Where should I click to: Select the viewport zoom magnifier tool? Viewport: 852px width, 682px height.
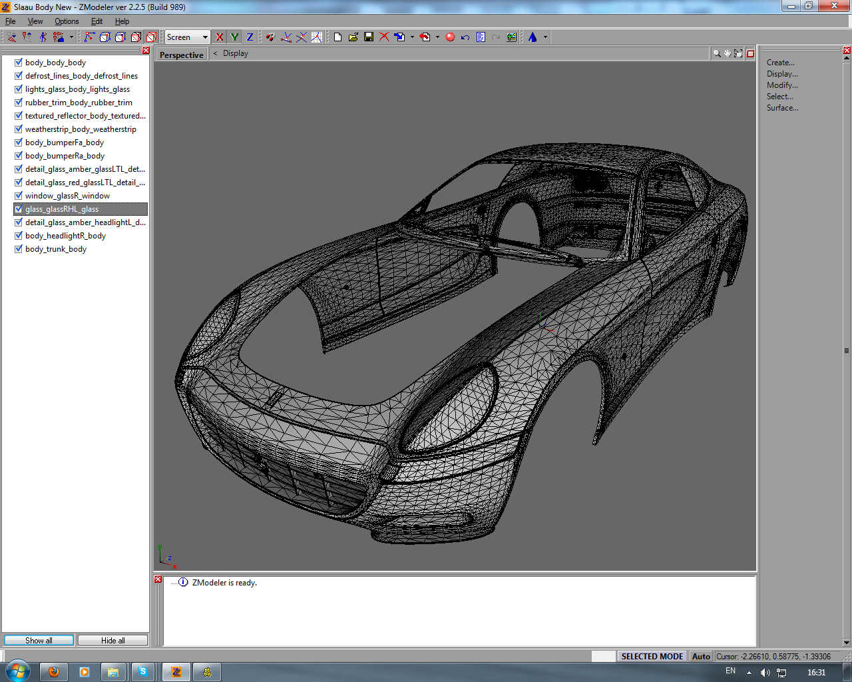click(717, 53)
